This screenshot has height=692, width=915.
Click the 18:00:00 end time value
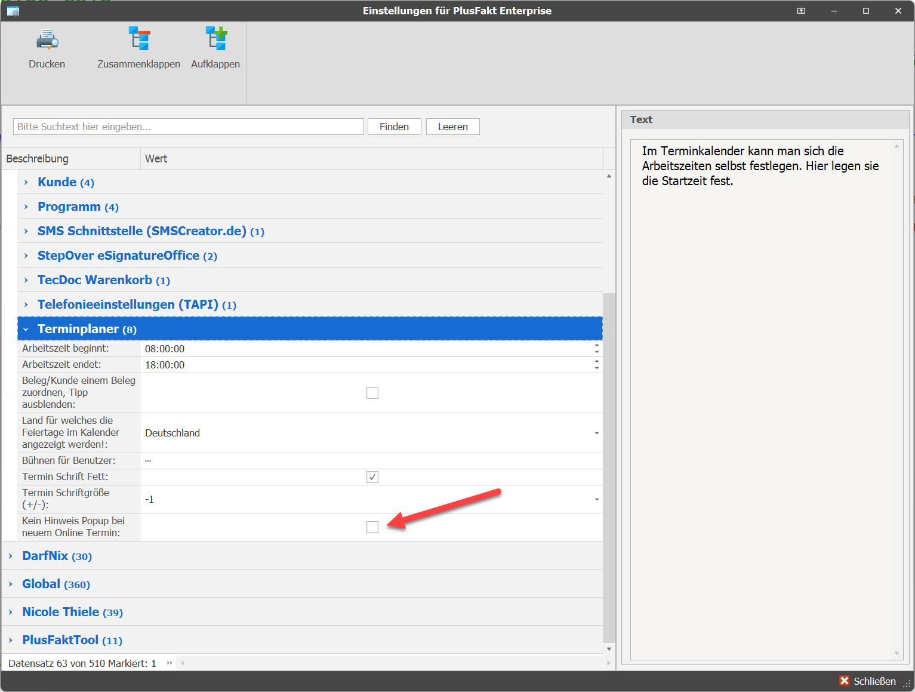[x=165, y=365]
